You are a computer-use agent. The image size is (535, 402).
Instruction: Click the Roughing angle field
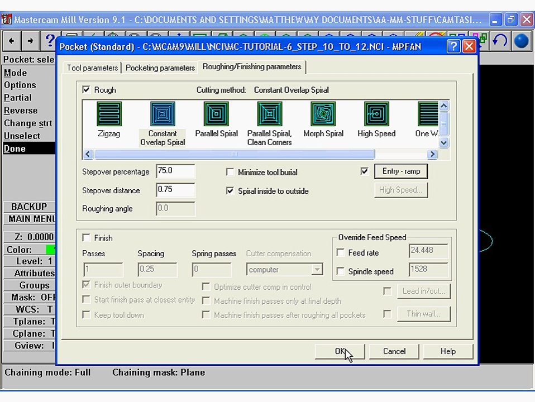[x=175, y=208]
